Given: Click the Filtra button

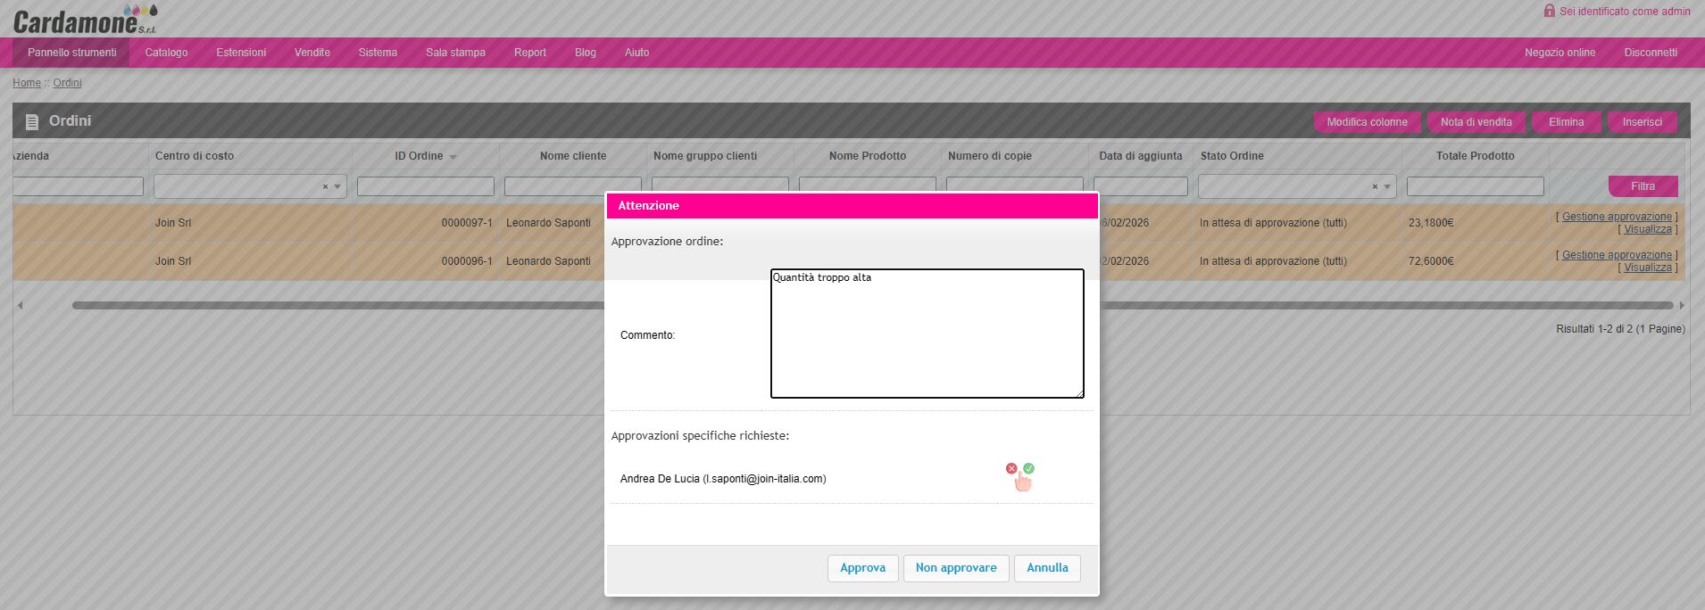Looking at the screenshot, I should click(x=1643, y=186).
